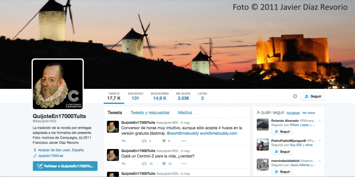Like the Control-Z tweet
Screen dimensions: 355x177
[x=164, y=164]
